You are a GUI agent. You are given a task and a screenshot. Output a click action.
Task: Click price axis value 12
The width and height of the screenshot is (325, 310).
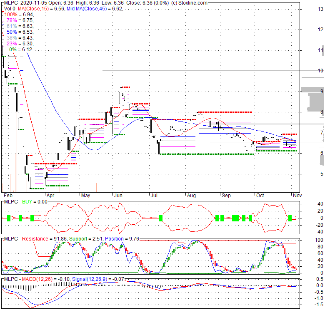click(320, 30)
